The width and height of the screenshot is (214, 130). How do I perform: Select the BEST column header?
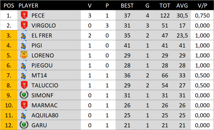[x=127, y=5]
